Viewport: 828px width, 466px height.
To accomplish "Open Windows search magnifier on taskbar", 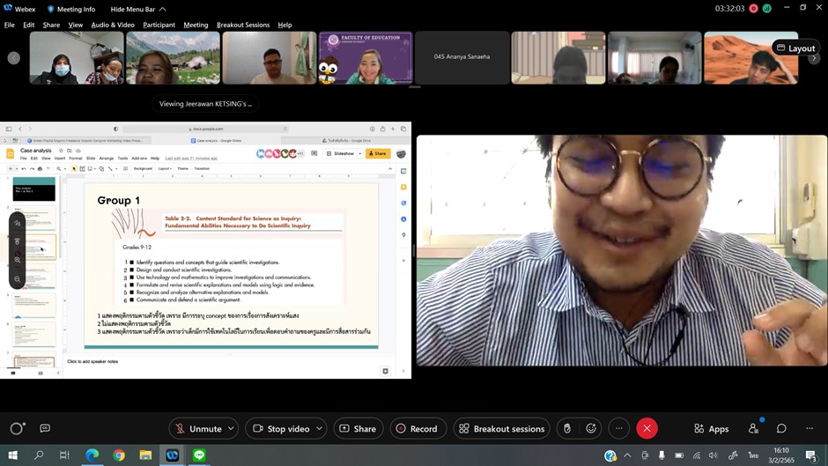I will pyautogui.click(x=39, y=455).
